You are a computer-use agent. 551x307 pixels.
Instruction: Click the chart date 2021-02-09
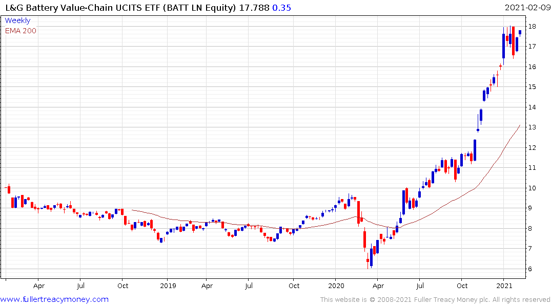pyautogui.click(x=527, y=8)
